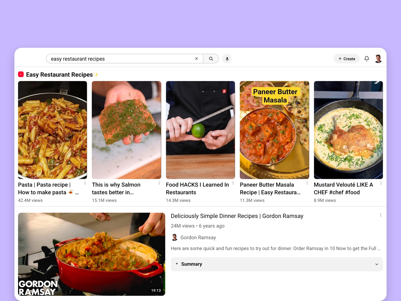
Task: Open the notifications bell
Action: [x=367, y=59]
